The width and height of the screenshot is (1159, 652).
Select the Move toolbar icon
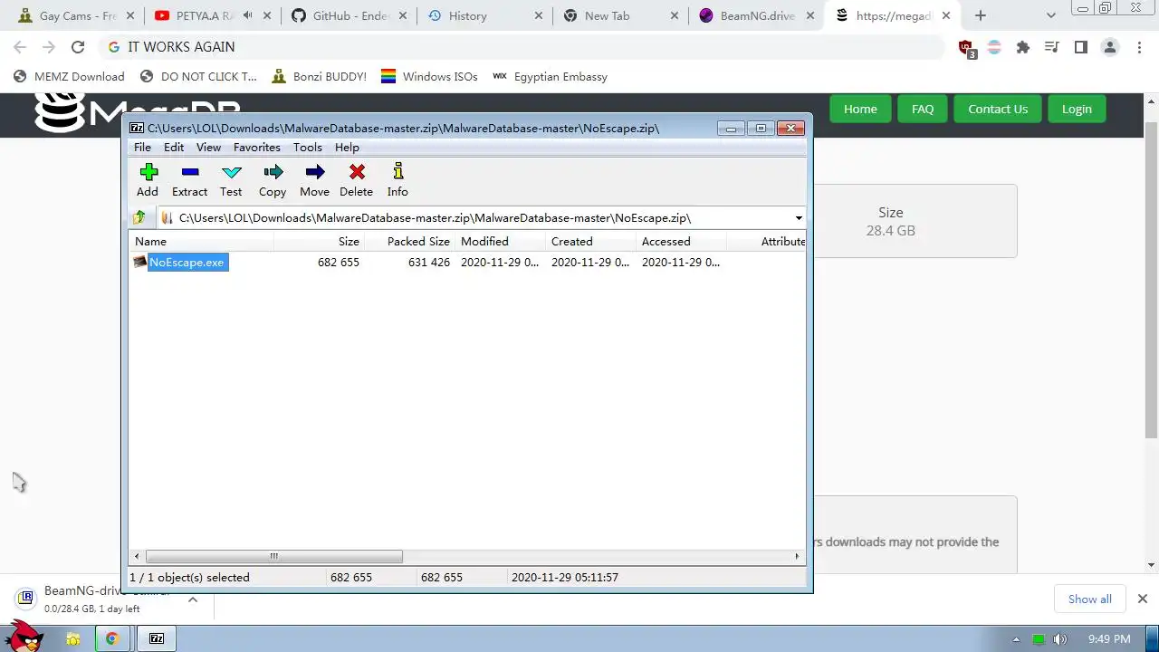314,172
